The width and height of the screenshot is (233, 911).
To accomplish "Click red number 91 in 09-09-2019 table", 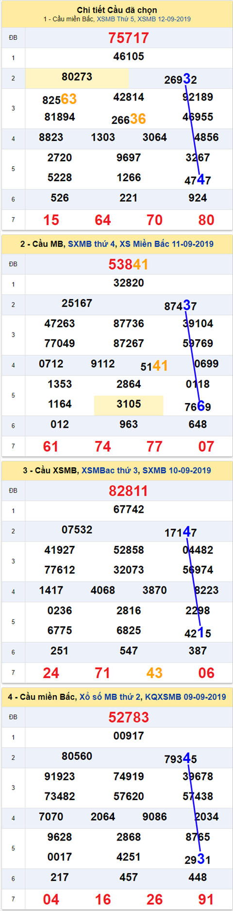I will click(206, 900).
